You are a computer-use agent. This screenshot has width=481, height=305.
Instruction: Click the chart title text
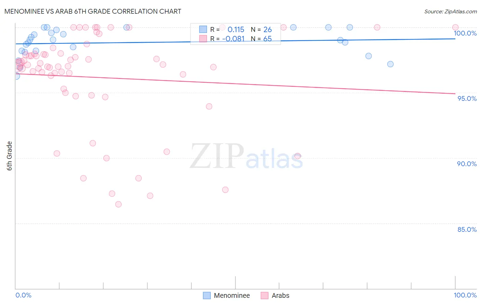pyautogui.click(x=93, y=11)
